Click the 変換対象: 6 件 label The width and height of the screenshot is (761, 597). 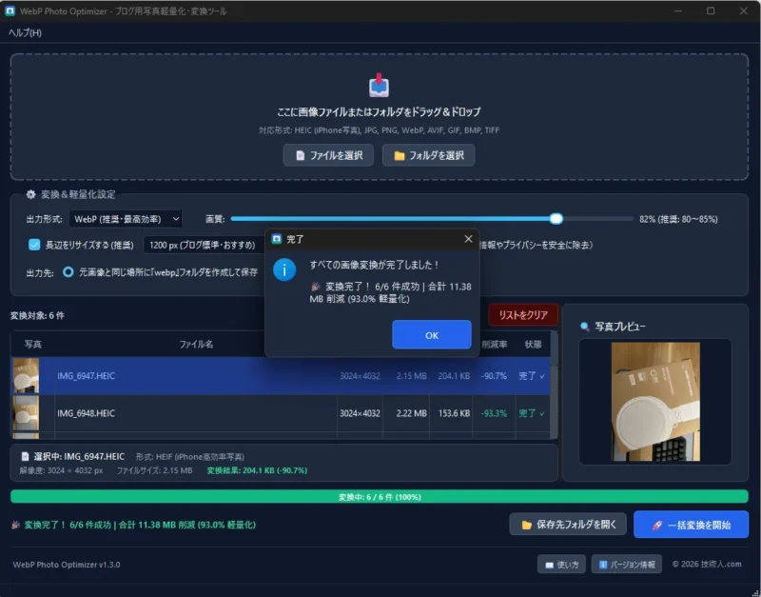click(37, 316)
